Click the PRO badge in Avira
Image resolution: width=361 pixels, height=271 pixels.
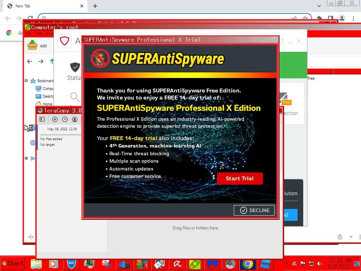tap(286, 103)
